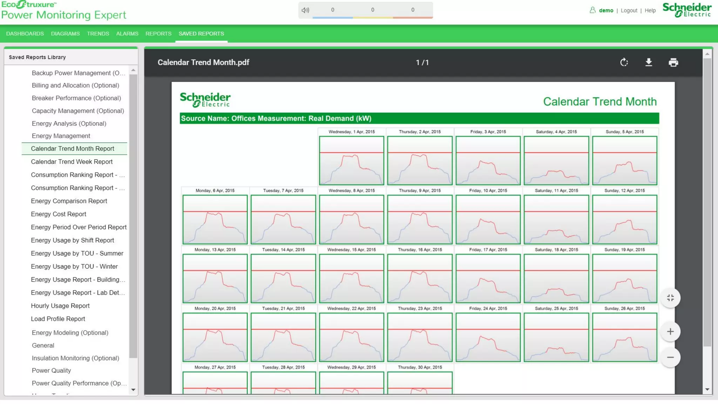The height and width of the screenshot is (404, 718).
Task: Expand Backup Power Management folder
Action: 78,73
